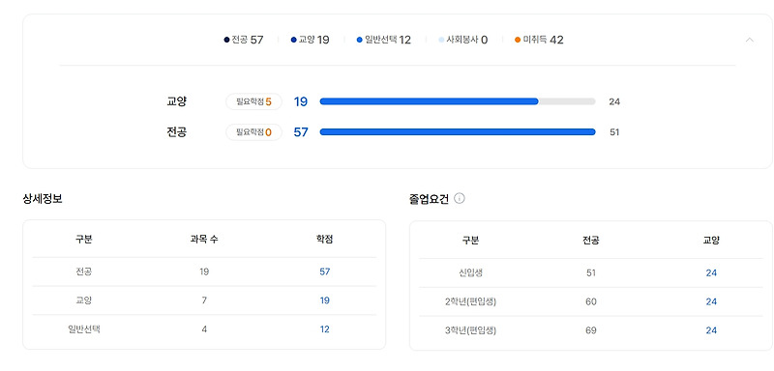
Task: Click the 교양 column header in 졸업요건
Action: 711,241
